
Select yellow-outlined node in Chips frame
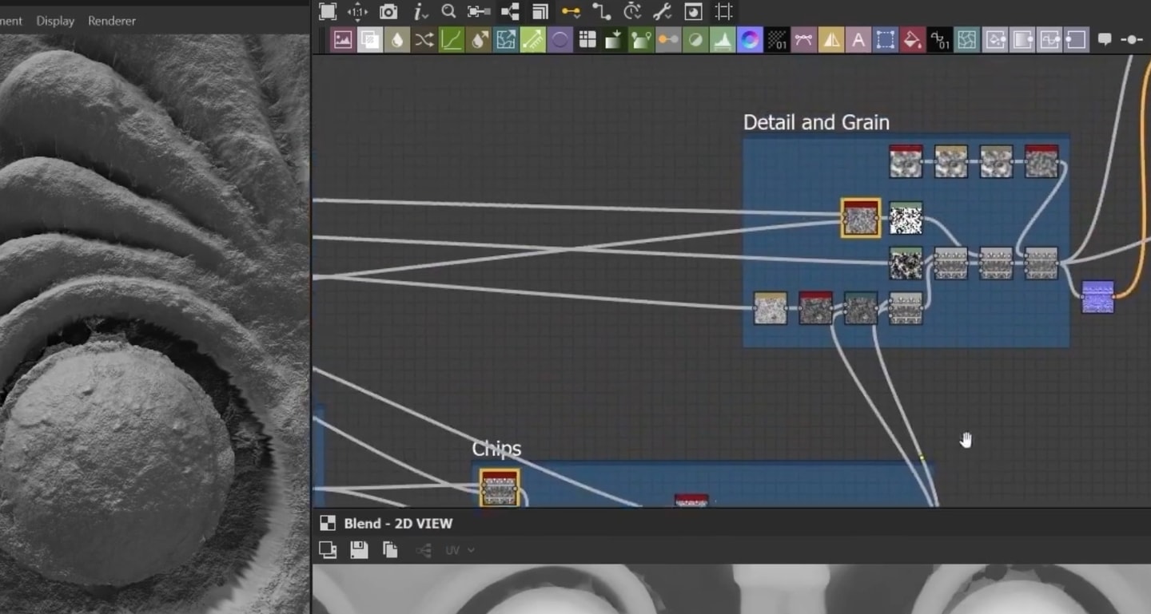point(500,488)
